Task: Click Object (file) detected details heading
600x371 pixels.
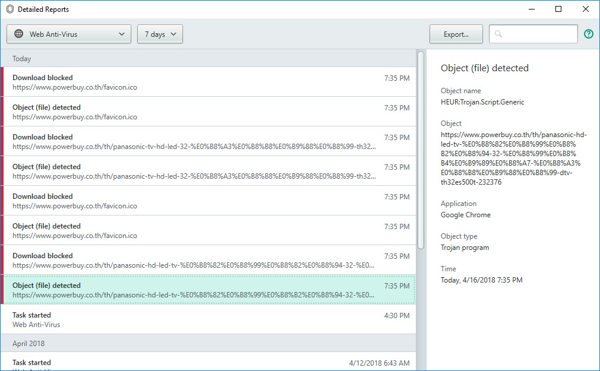Action: coord(485,68)
